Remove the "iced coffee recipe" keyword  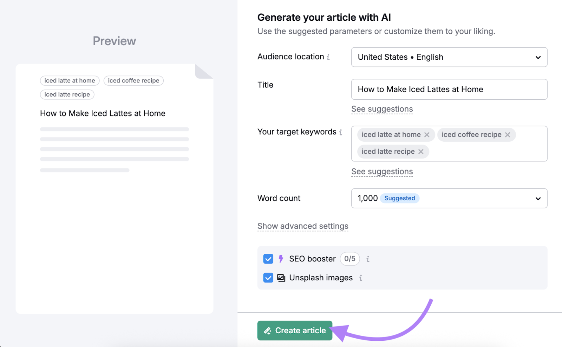pyautogui.click(x=507, y=134)
